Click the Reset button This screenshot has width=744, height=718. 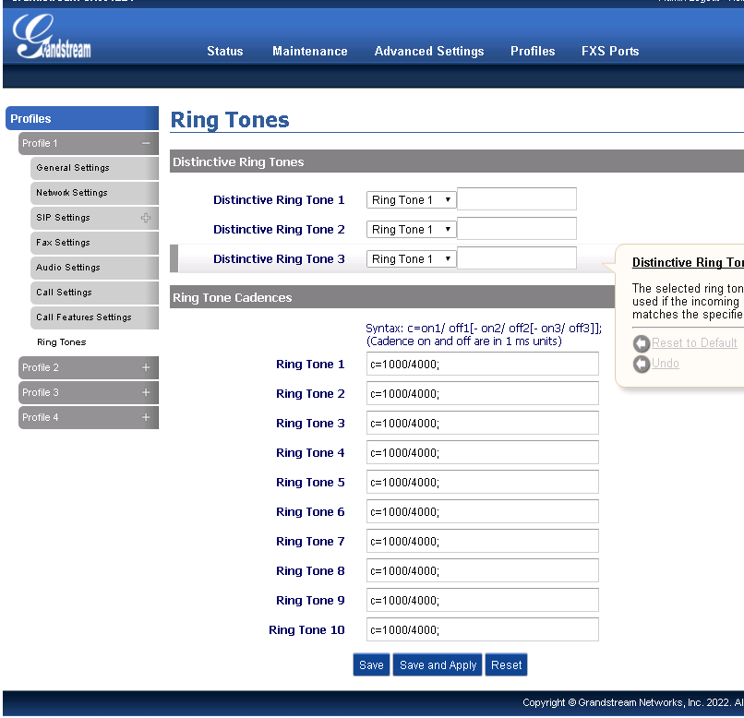click(506, 664)
